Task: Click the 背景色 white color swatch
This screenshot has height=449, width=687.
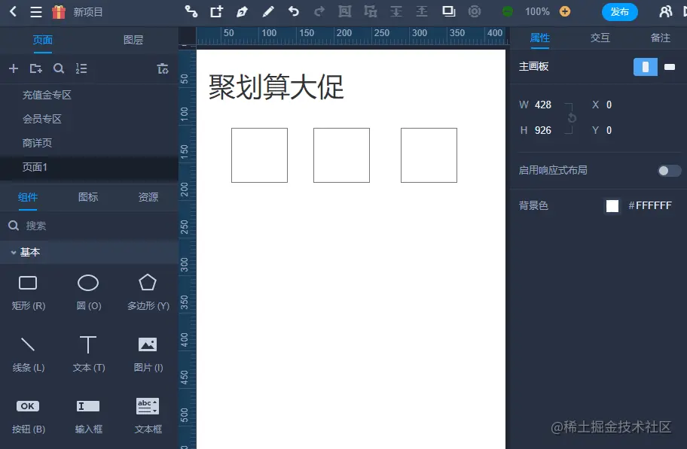Action: coord(612,205)
